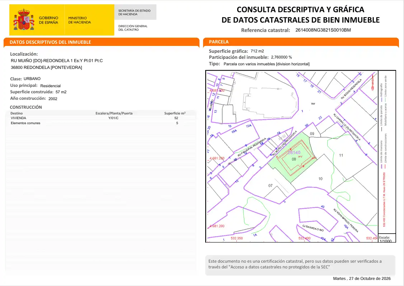Image resolution: width=404 pixels, height=286 pixels.
Task: Click parcel 09 on the map
Action: (x=312, y=133)
